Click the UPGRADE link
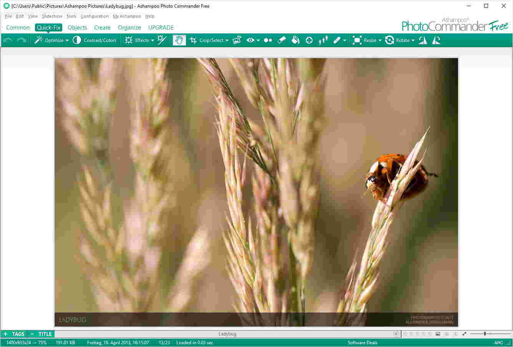 161,27
